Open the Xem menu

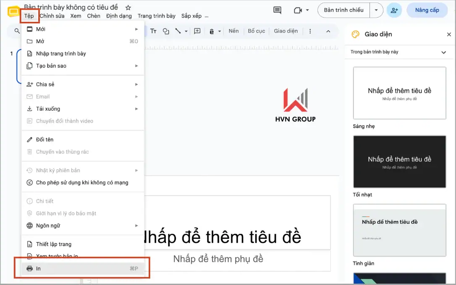[76, 16]
